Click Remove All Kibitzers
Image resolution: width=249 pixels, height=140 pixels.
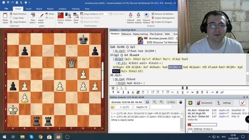click(163, 14)
